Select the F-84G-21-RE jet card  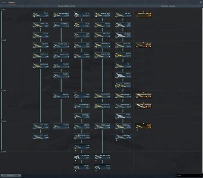pyautogui.click(x=102, y=157)
